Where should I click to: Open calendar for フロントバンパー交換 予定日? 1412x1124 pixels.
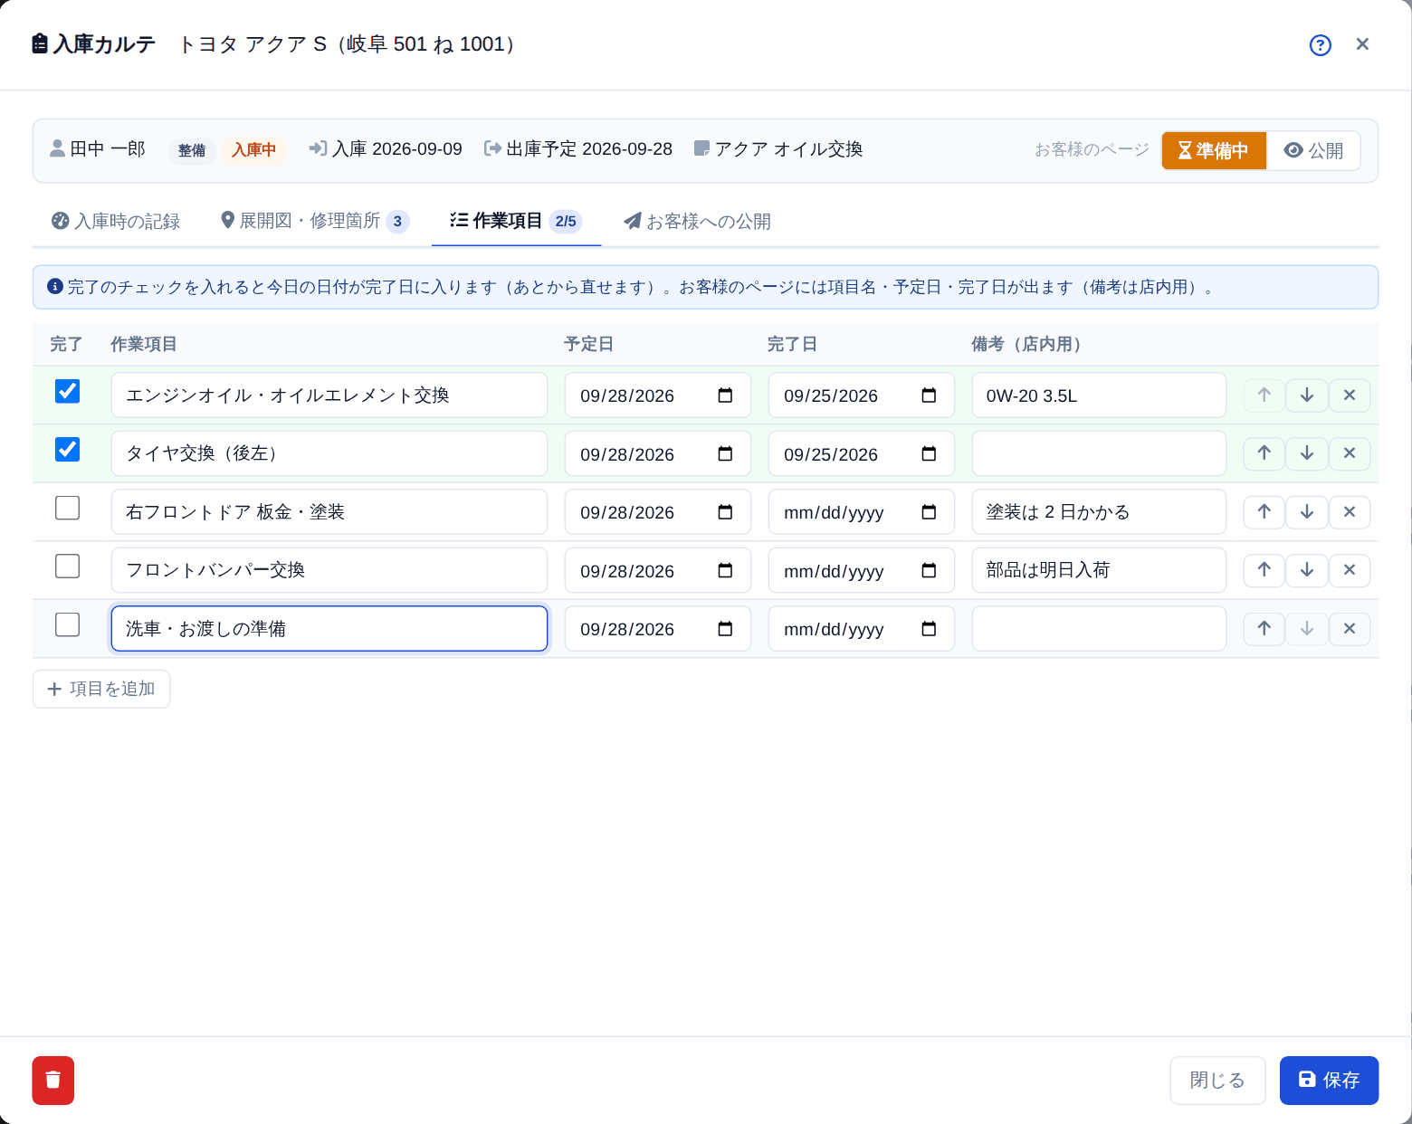click(725, 570)
